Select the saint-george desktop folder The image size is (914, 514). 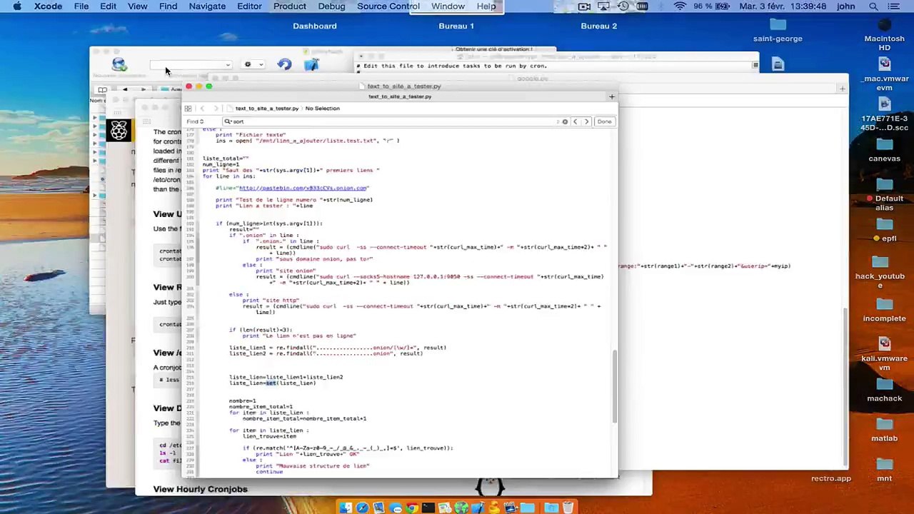[x=778, y=31]
